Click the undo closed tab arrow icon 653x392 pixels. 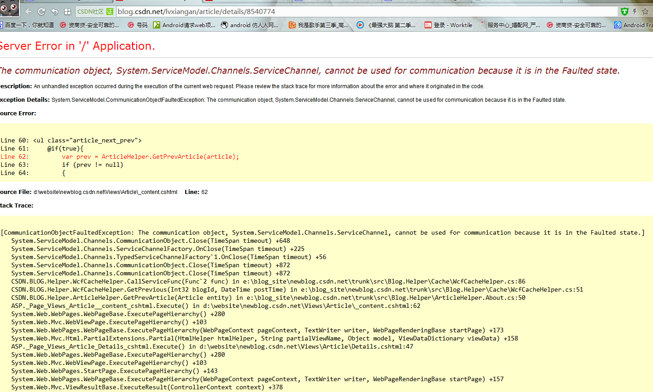pyautogui.click(x=55, y=11)
